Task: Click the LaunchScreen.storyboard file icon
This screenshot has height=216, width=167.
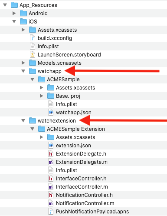Action: (x=33, y=54)
